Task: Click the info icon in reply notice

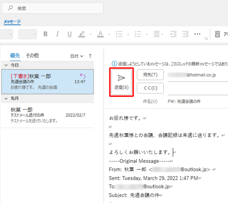Action: point(114,63)
